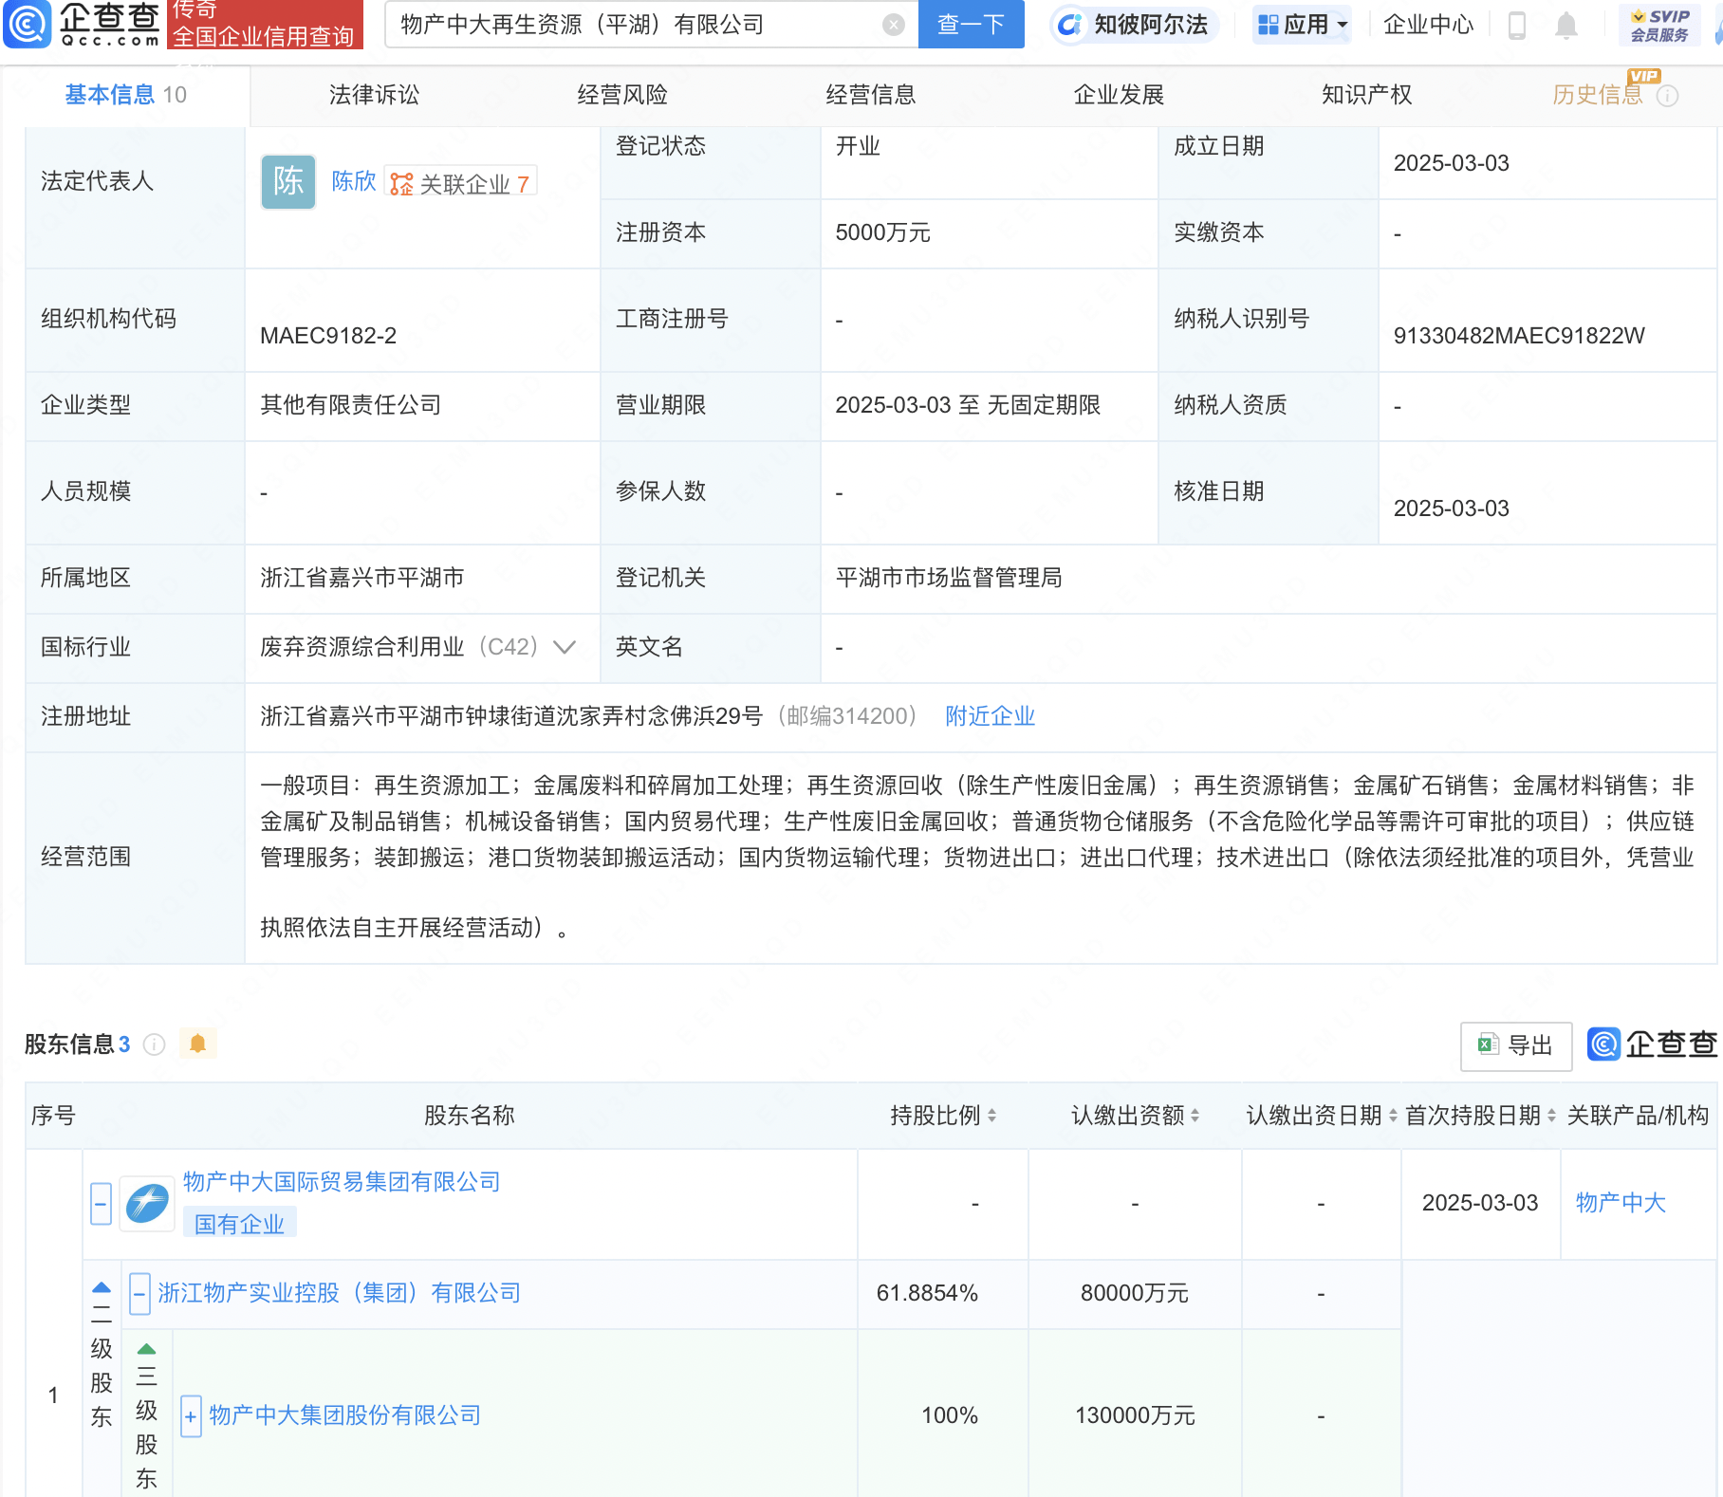Open 浙江物产实业控股（集团）有限公司 link

coord(340,1293)
